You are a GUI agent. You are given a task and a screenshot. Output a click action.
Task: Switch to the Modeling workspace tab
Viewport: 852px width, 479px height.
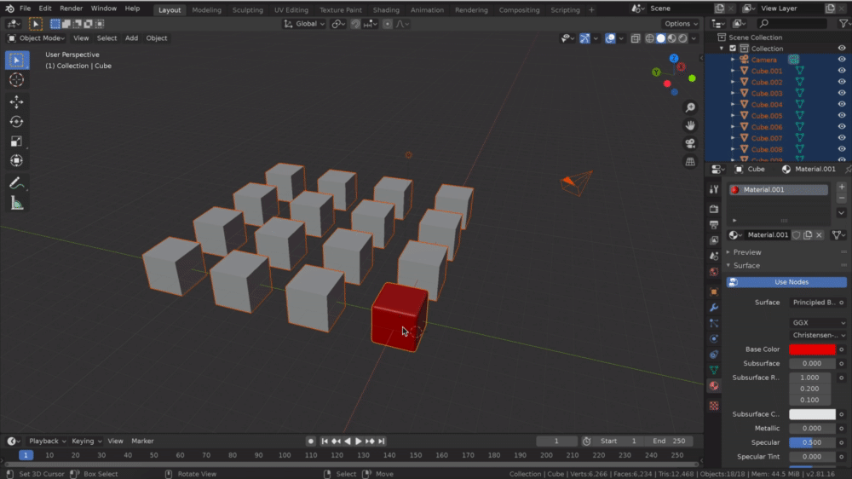tap(206, 9)
